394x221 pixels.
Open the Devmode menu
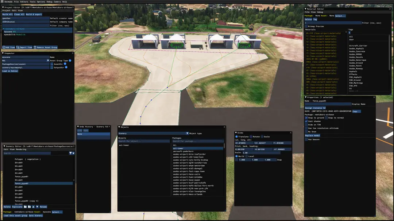pos(8,2)
